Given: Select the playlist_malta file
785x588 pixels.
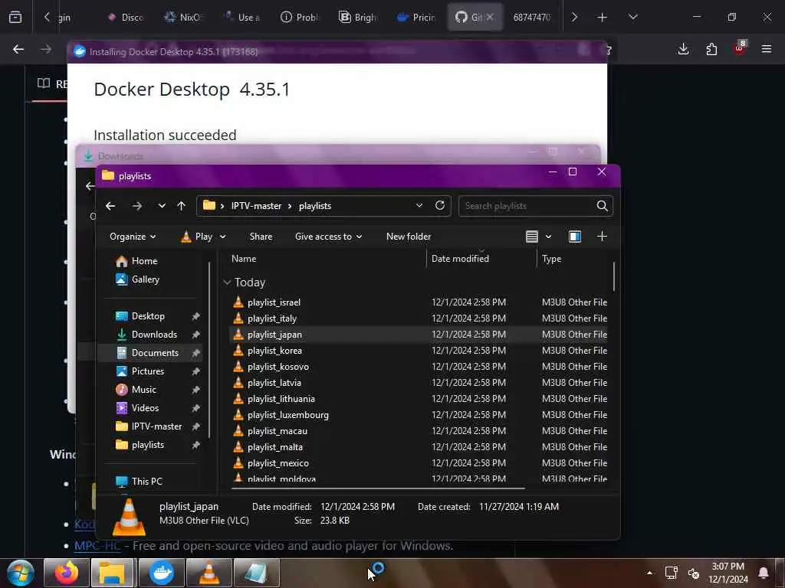Looking at the screenshot, I should point(275,447).
